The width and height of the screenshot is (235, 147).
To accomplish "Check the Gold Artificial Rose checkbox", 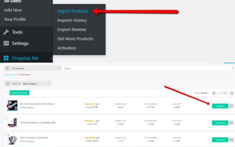I will (x=7, y=118).
